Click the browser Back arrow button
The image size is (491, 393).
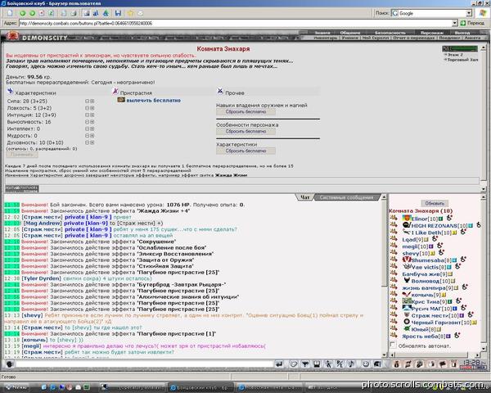tap(22, 13)
